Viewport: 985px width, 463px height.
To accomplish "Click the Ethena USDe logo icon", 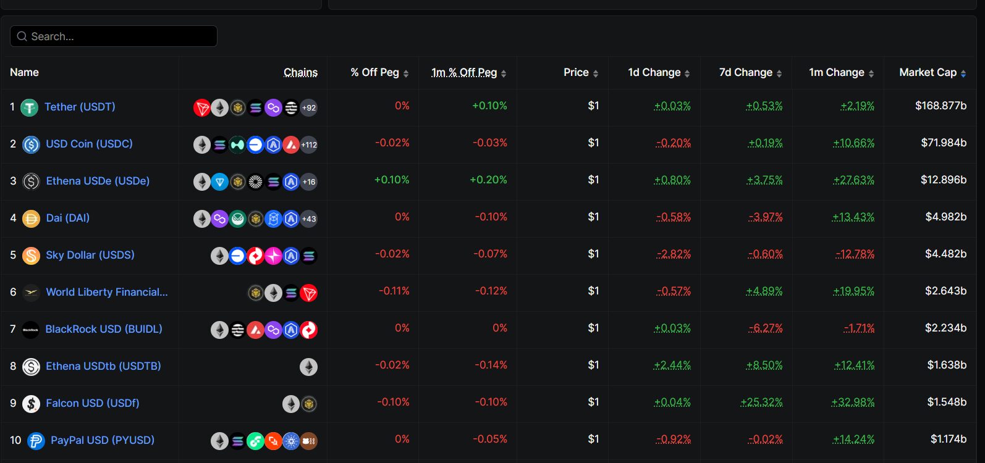I will coord(31,181).
